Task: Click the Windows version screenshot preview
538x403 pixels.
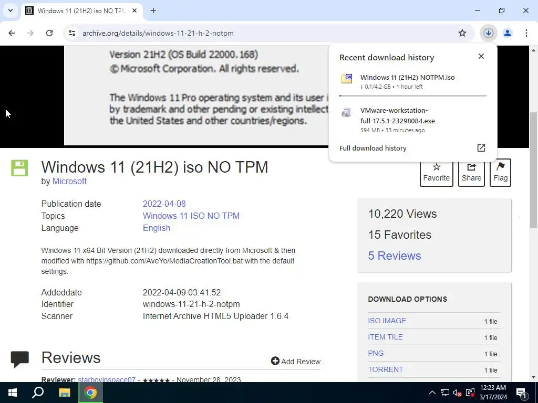Action: 196,96
